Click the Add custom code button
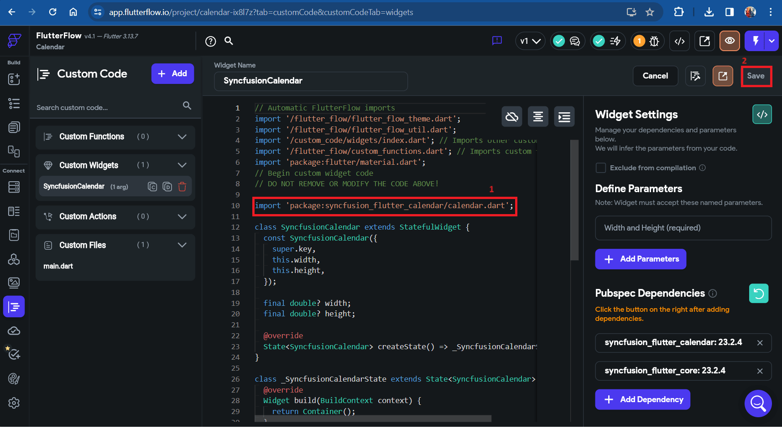This screenshot has height=430, width=782. (x=172, y=73)
